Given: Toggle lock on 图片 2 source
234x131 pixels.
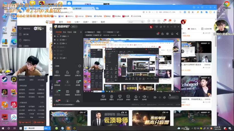Looking at the screenshot, I should 58,43.
